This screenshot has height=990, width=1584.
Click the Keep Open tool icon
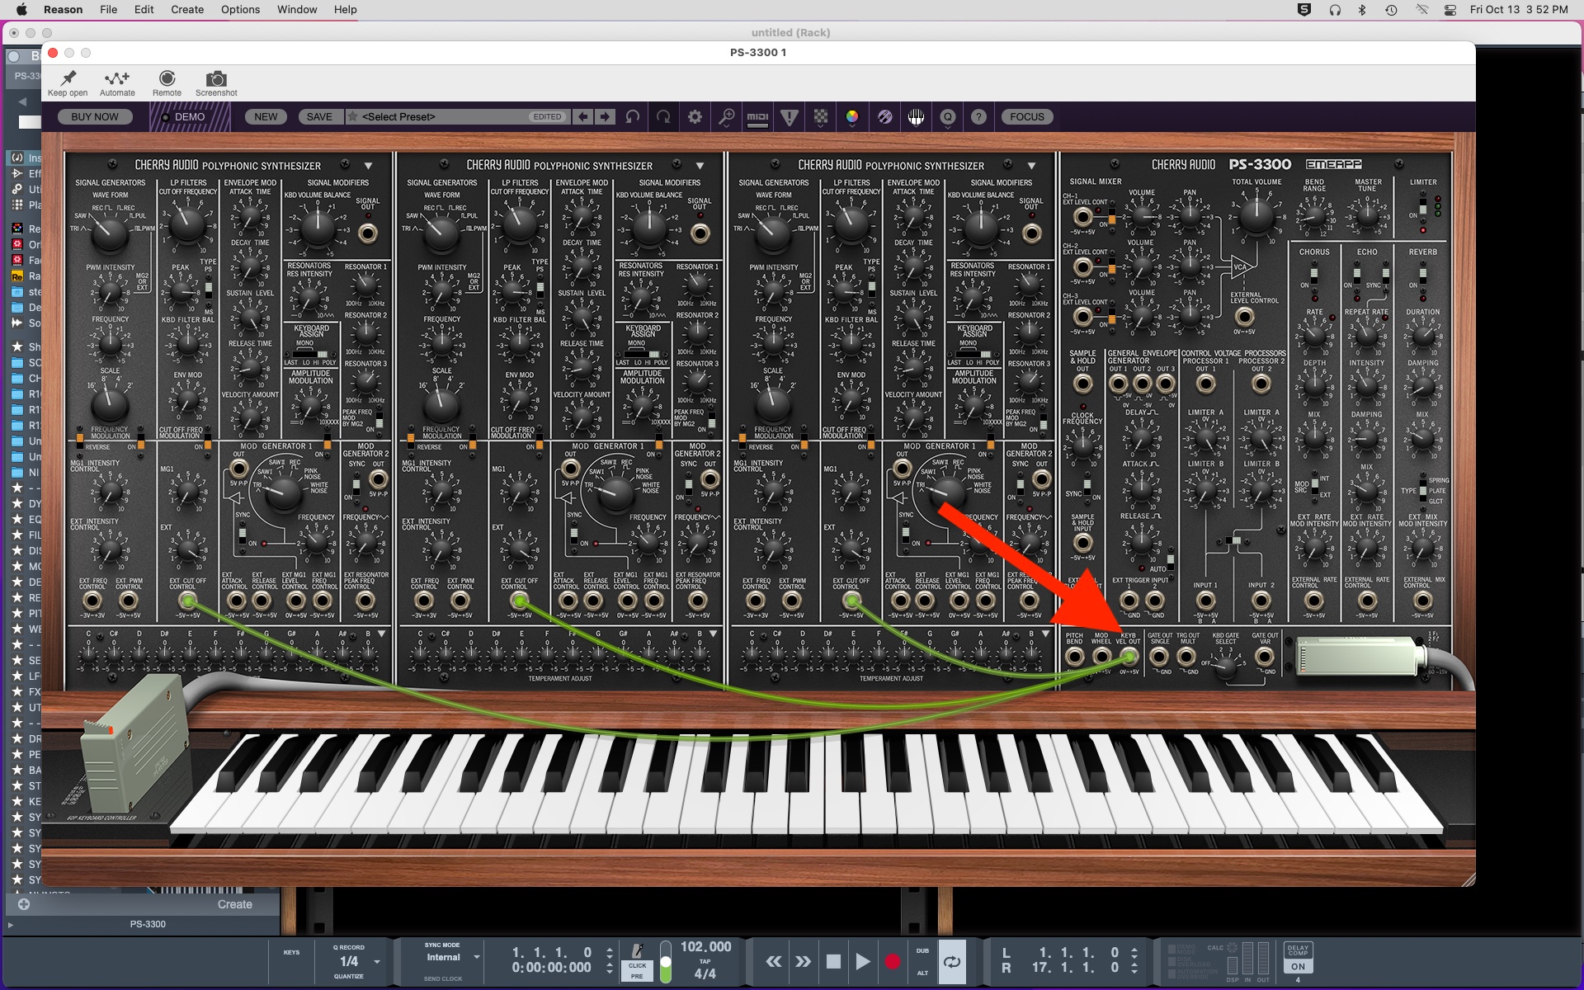point(69,77)
